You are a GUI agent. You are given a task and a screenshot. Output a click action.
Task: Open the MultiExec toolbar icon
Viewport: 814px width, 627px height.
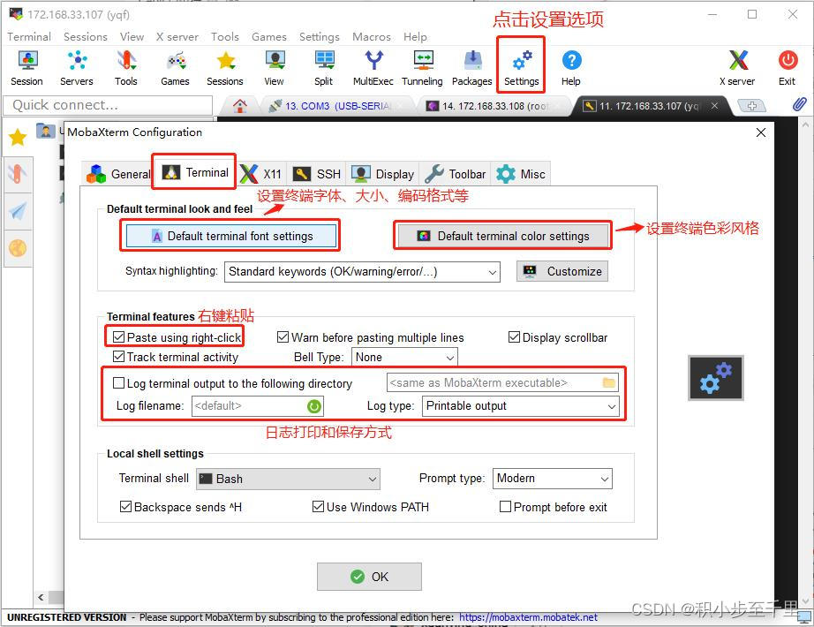[x=373, y=68]
